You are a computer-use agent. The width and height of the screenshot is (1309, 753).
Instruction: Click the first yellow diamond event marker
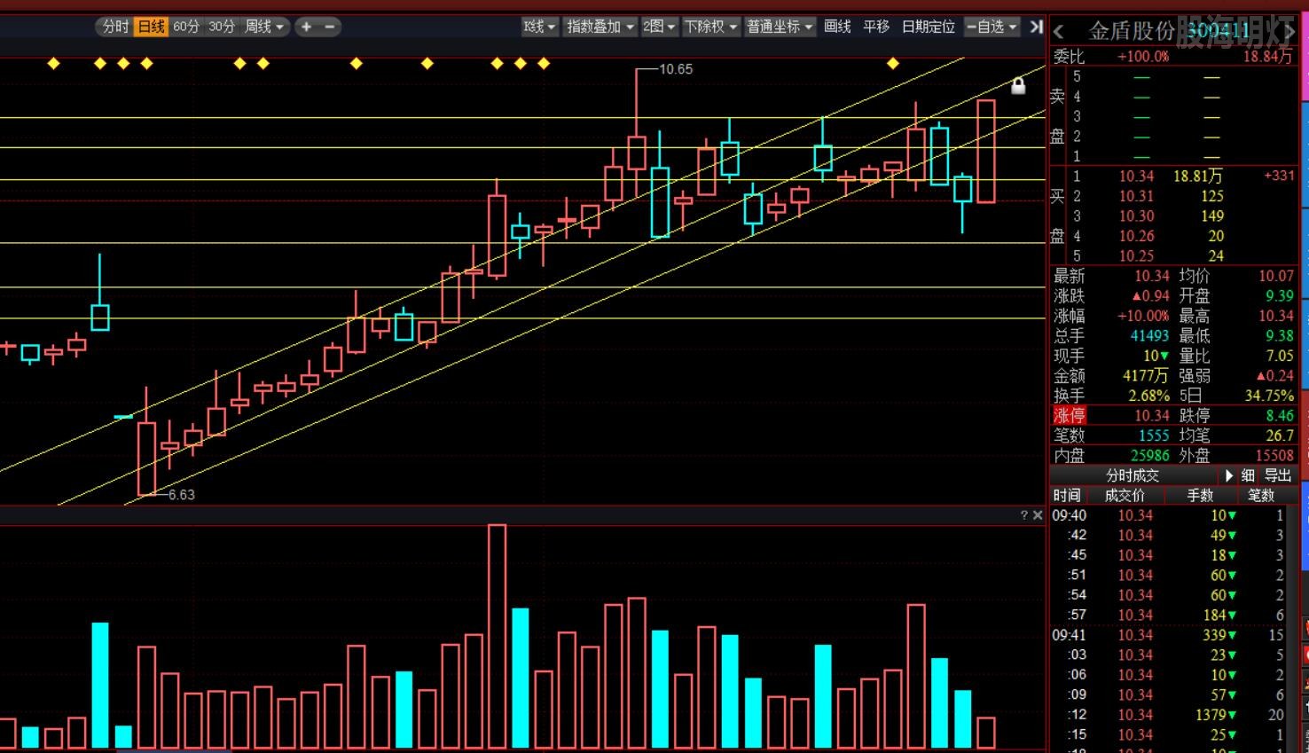pos(53,63)
